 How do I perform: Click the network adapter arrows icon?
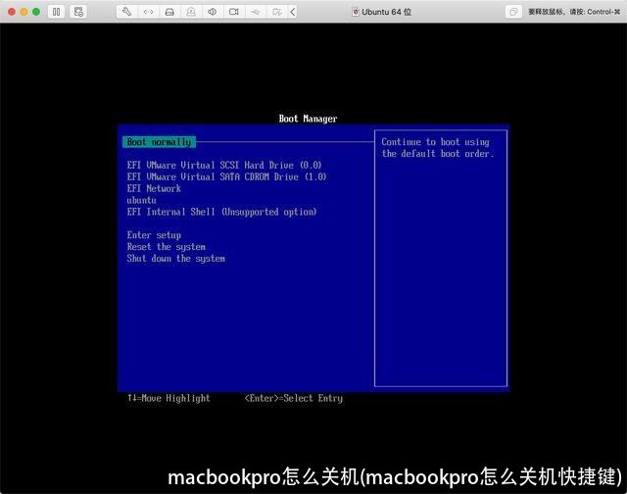point(148,12)
